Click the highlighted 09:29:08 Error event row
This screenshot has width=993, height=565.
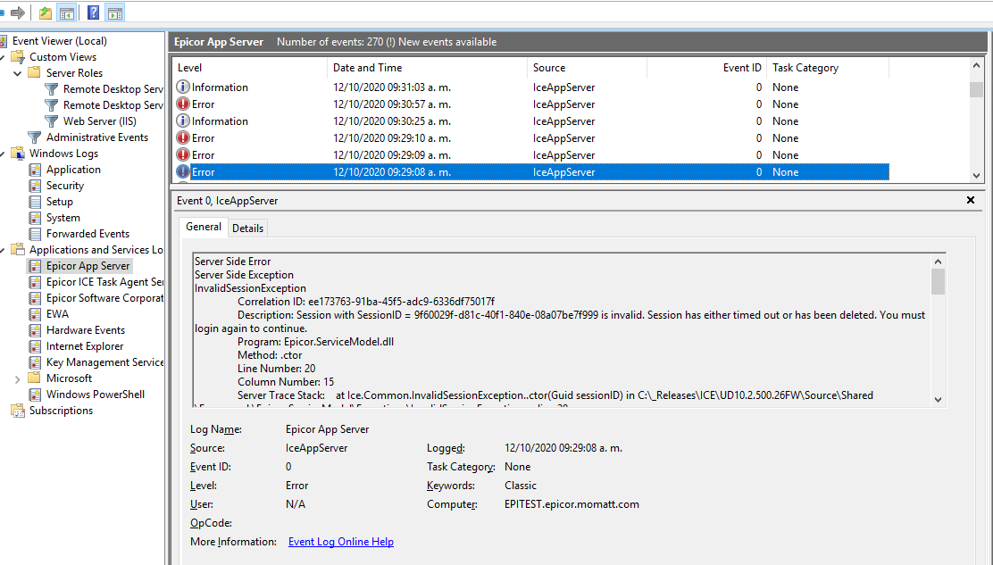tap(532, 172)
